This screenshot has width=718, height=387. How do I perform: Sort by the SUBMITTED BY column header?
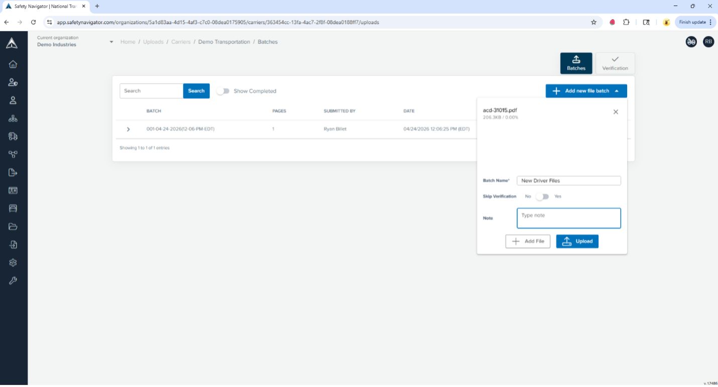(339, 111)
